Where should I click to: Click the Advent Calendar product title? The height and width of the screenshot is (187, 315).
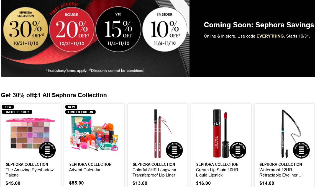pyautogui.click(x=85, y=170)
